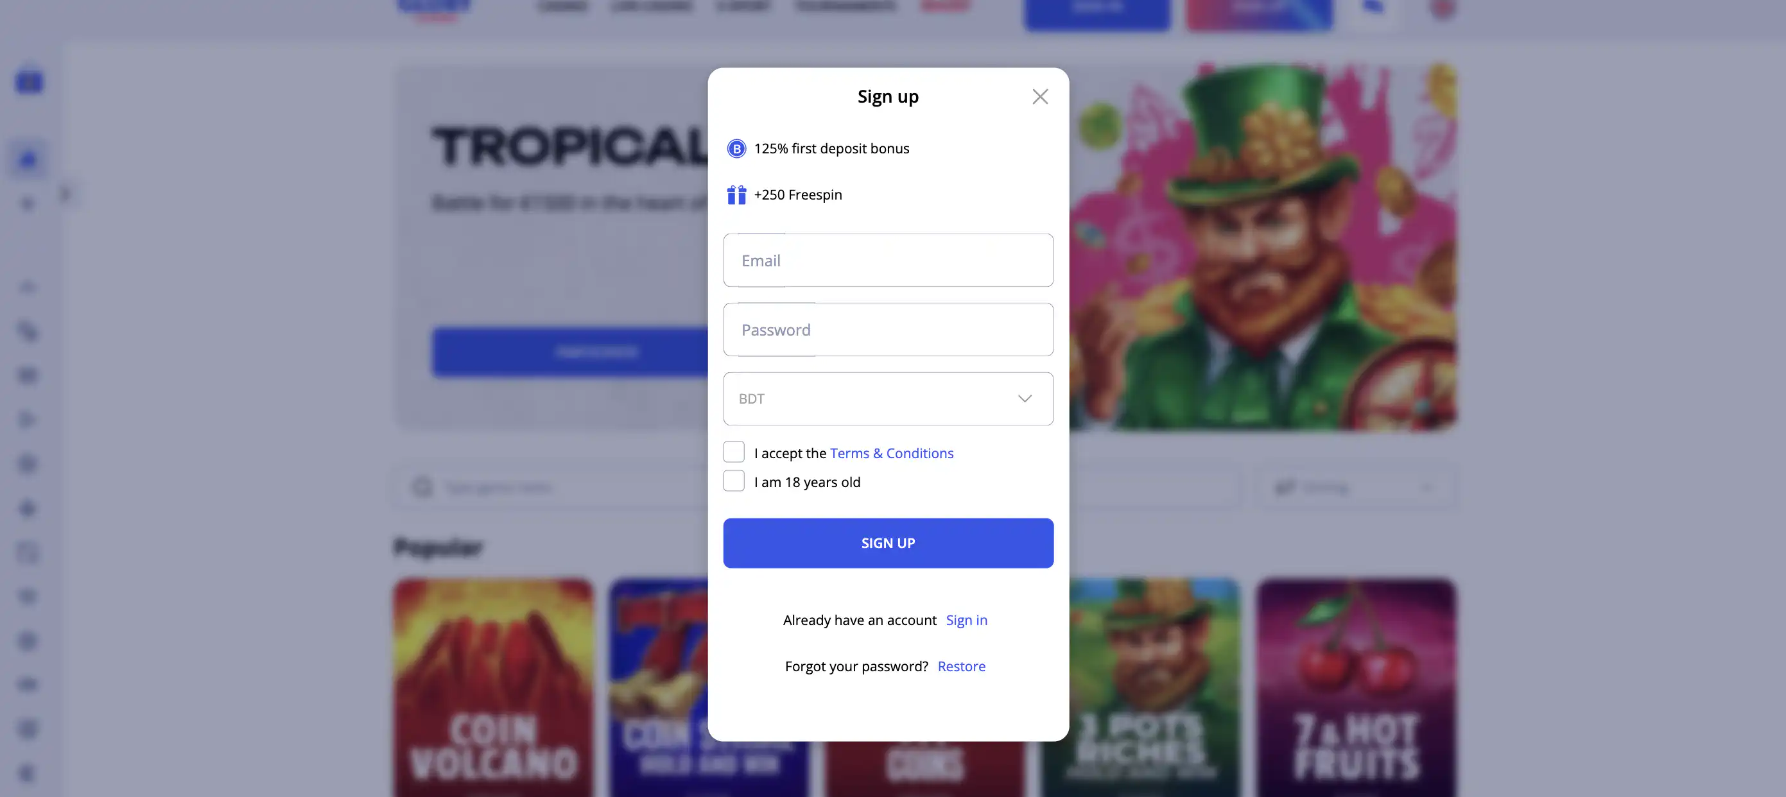Click the Sign in link
This screenshot has height=797, width=1786.
tap(966, 619)
